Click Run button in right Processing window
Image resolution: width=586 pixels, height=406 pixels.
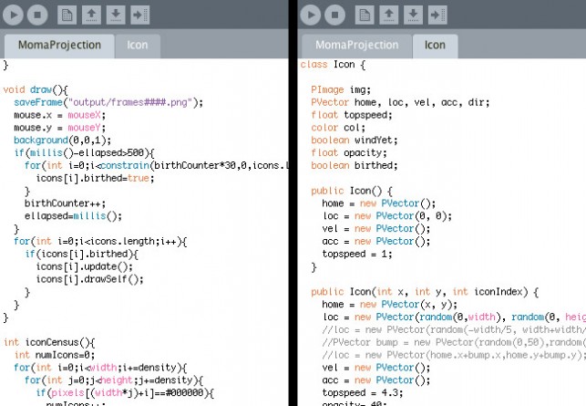click(x=311, y=15)
